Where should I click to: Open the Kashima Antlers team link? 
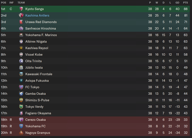37,16
